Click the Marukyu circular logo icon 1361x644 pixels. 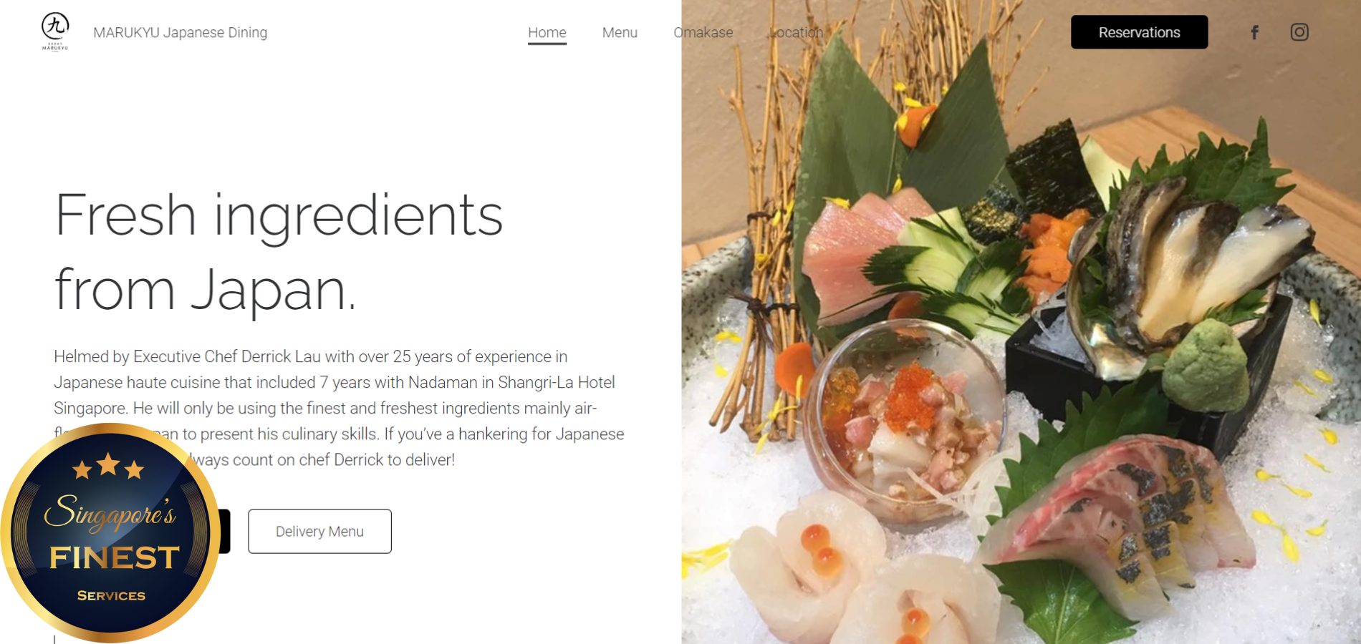pyautogui.click(x=55, y=31)
